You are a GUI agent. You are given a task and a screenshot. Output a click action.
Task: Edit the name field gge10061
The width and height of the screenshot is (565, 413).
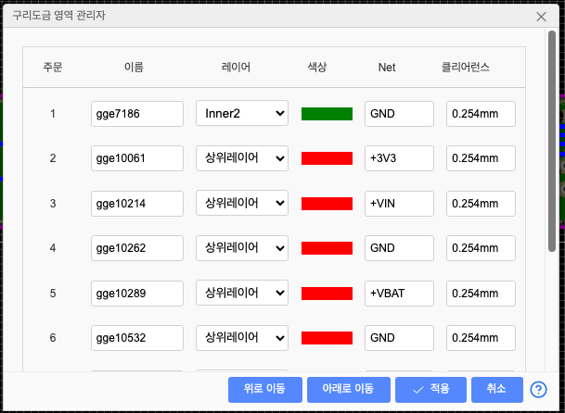(137, 158)
